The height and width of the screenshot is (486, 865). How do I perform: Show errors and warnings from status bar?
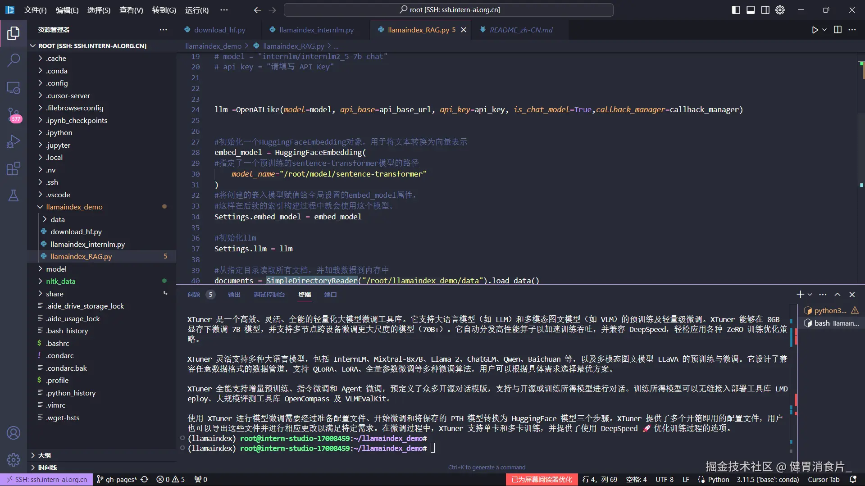point(170,479)
